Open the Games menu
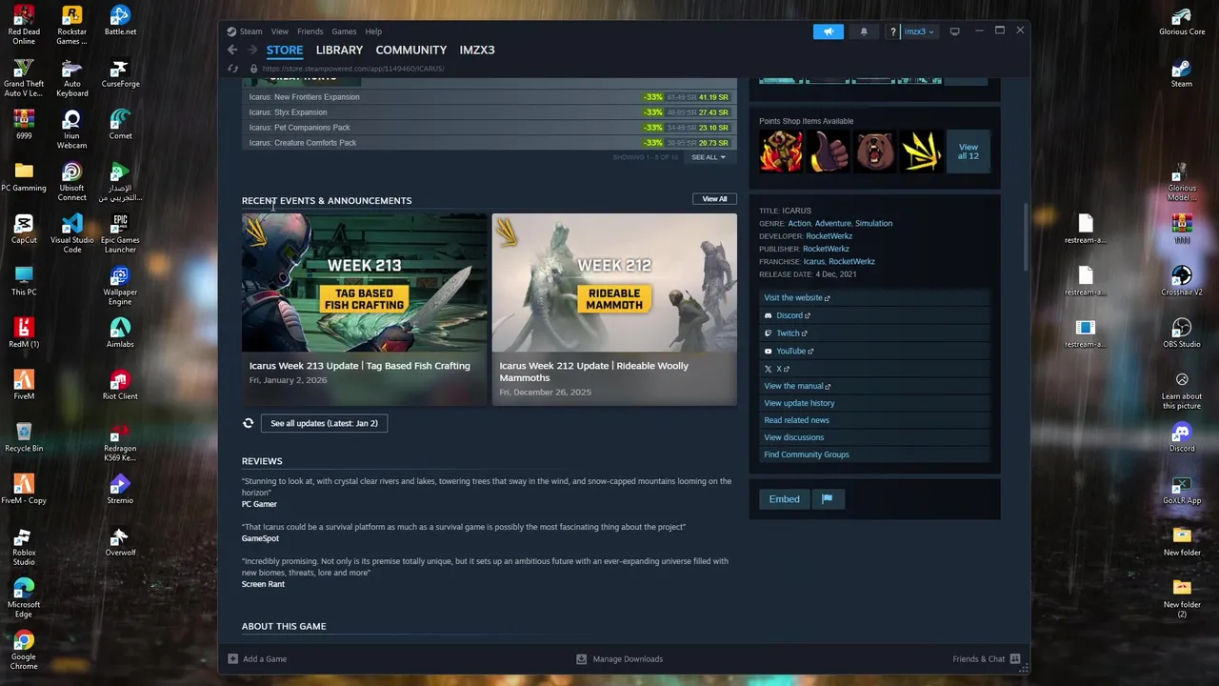Viewport: 1219px width, 686px height. click(x=344, y=31)
